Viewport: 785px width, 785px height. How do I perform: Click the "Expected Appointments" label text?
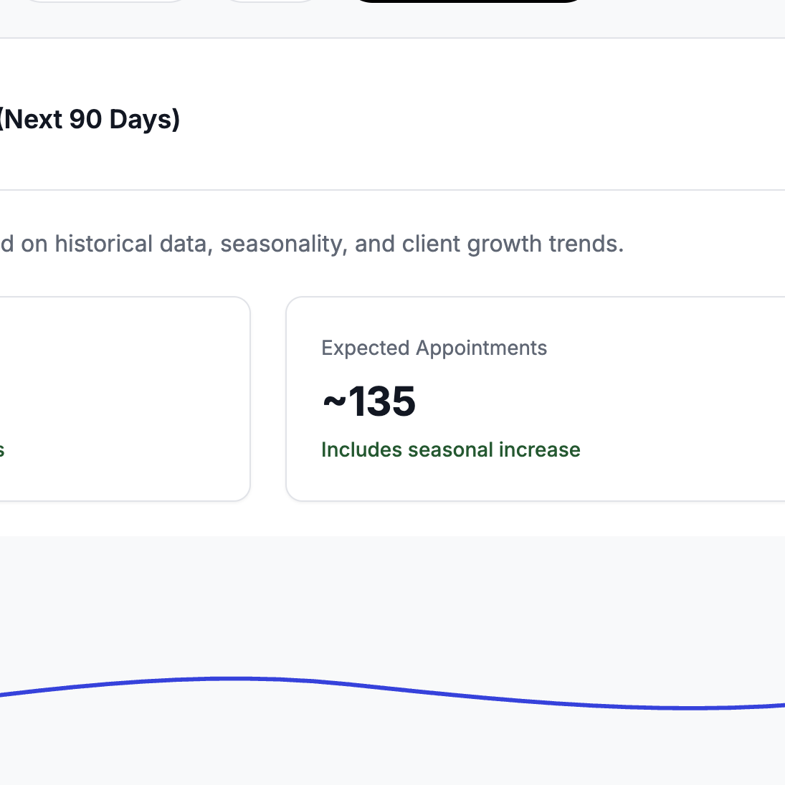pos(434,348)
